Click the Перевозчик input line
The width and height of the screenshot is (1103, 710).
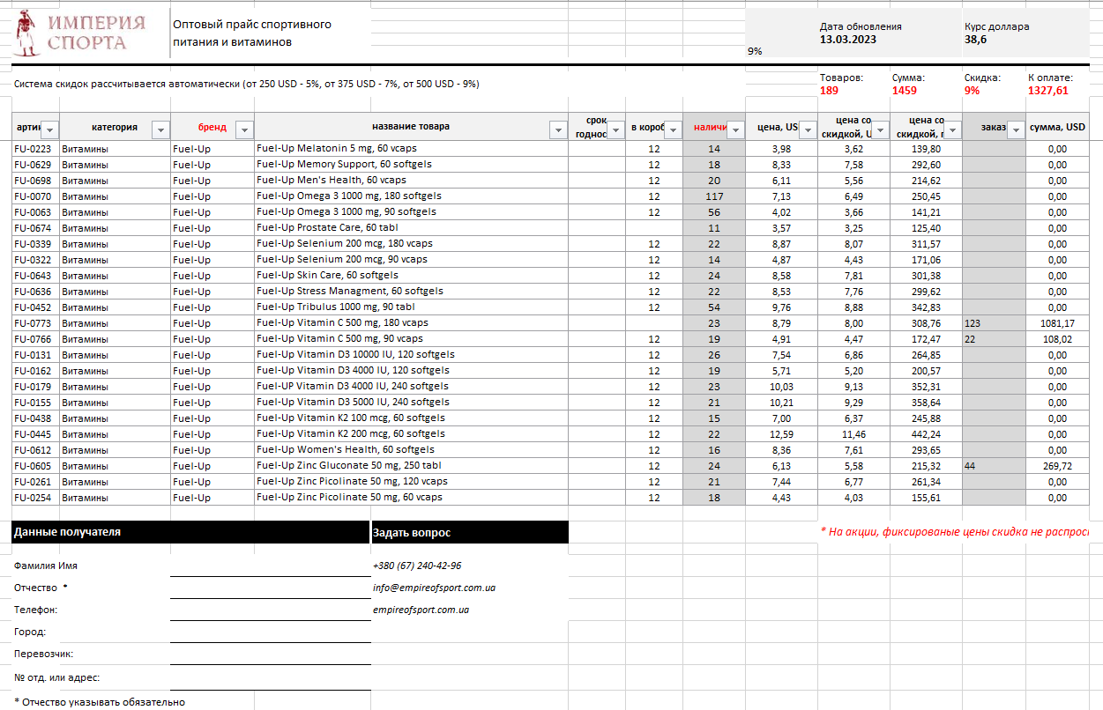tap(270, 655)
